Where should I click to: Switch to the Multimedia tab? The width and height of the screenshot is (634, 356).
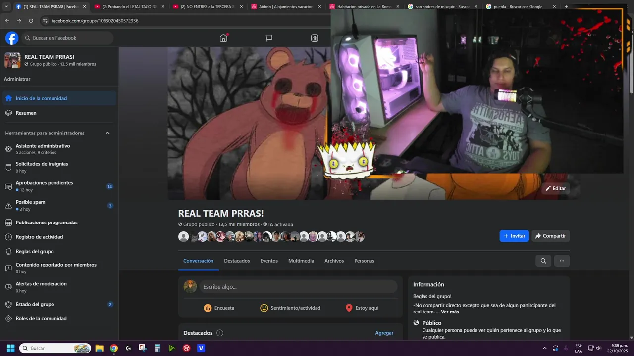point(301,261)
